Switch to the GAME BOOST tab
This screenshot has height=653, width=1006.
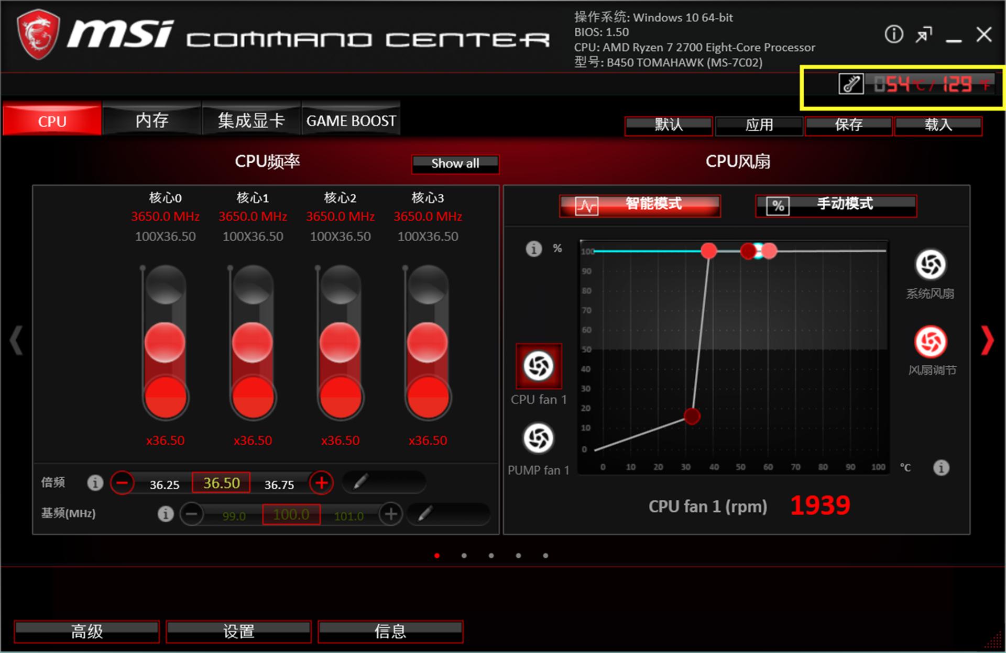click(351, 121)
